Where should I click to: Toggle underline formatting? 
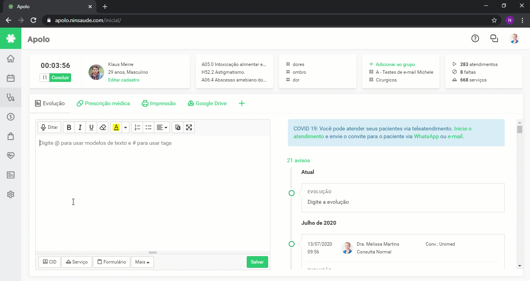click(x=91, y=127)
